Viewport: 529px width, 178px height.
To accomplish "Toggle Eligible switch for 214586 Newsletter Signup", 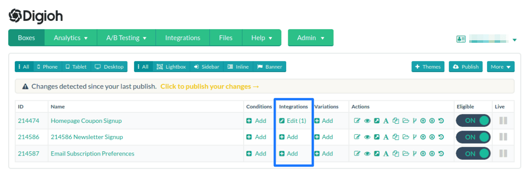I will [x=473, y=137].
